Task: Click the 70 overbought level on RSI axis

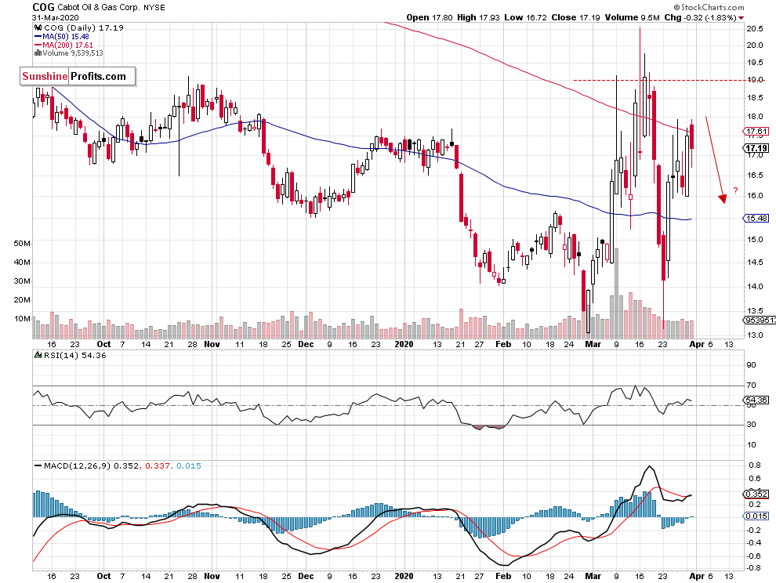Action: click(751, 385)
